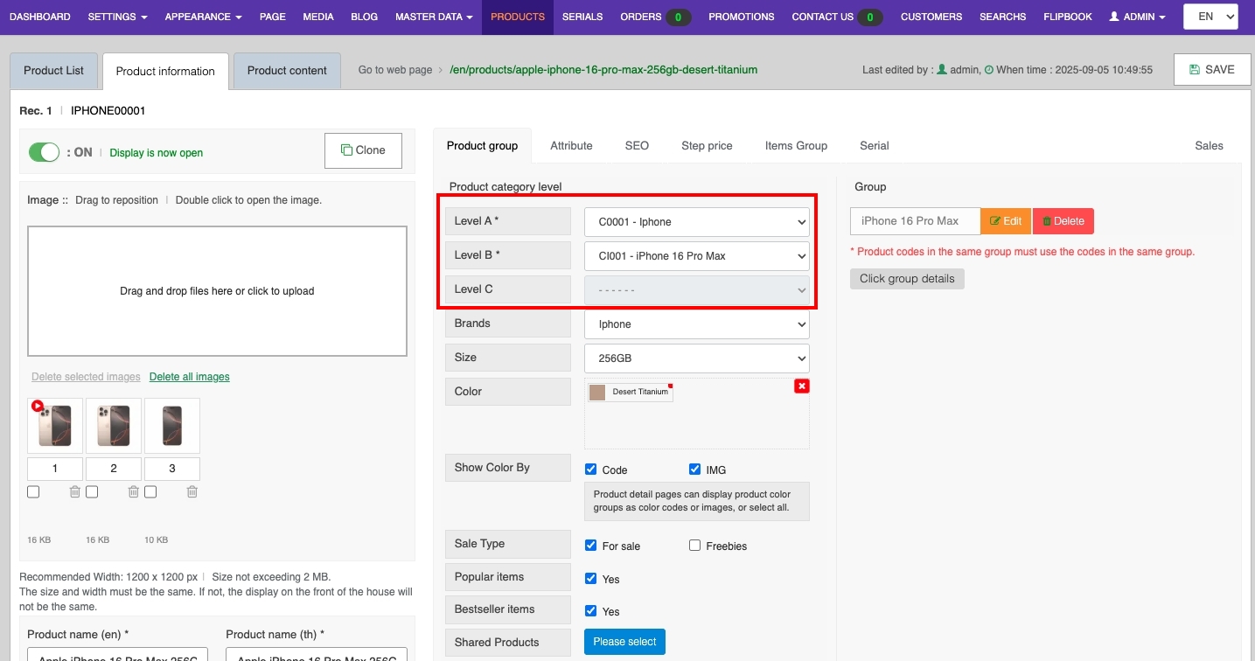Uncheck the Bestseller items Yes checkbox
Image resolution: width=1255 pixels, height=661 pixels.
[x=590, y=611]
